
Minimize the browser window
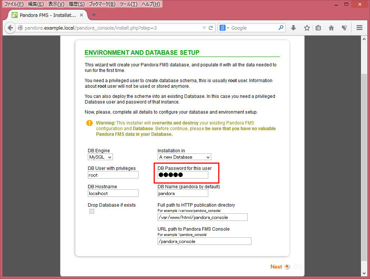[x=336, y=4]
